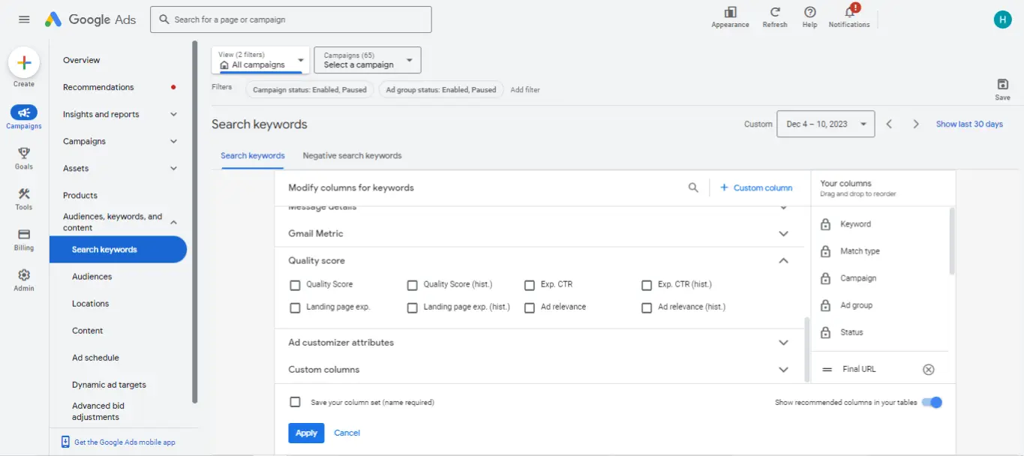
Task: Open Admin gear icon
Action: pos(24,275)
